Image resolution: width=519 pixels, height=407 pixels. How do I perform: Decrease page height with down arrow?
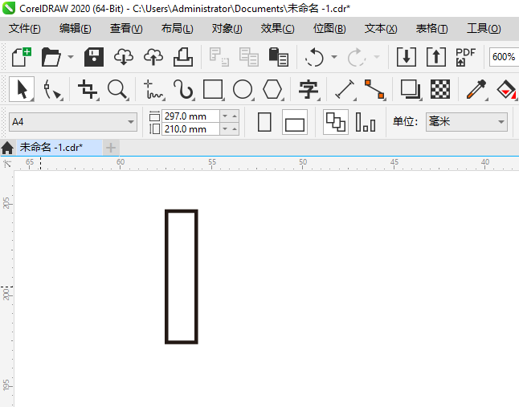(225, 129)
